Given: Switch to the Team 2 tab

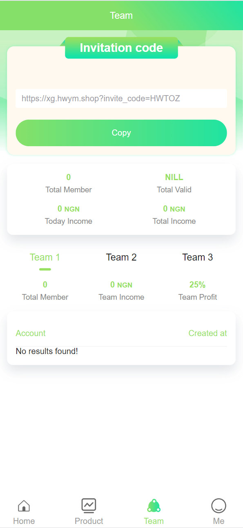Looking at the screenshot, I should pos(121,257).
